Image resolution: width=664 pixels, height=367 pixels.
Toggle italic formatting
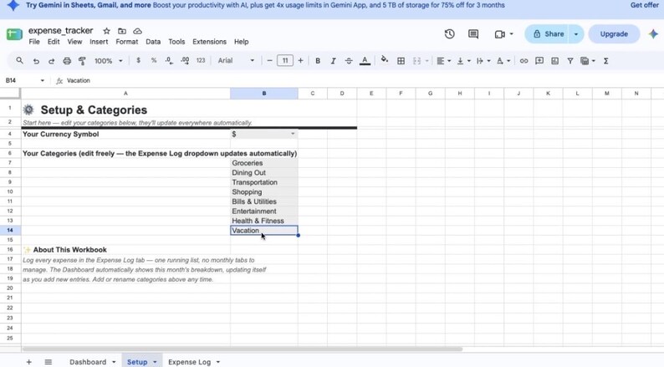coord(334,61)
